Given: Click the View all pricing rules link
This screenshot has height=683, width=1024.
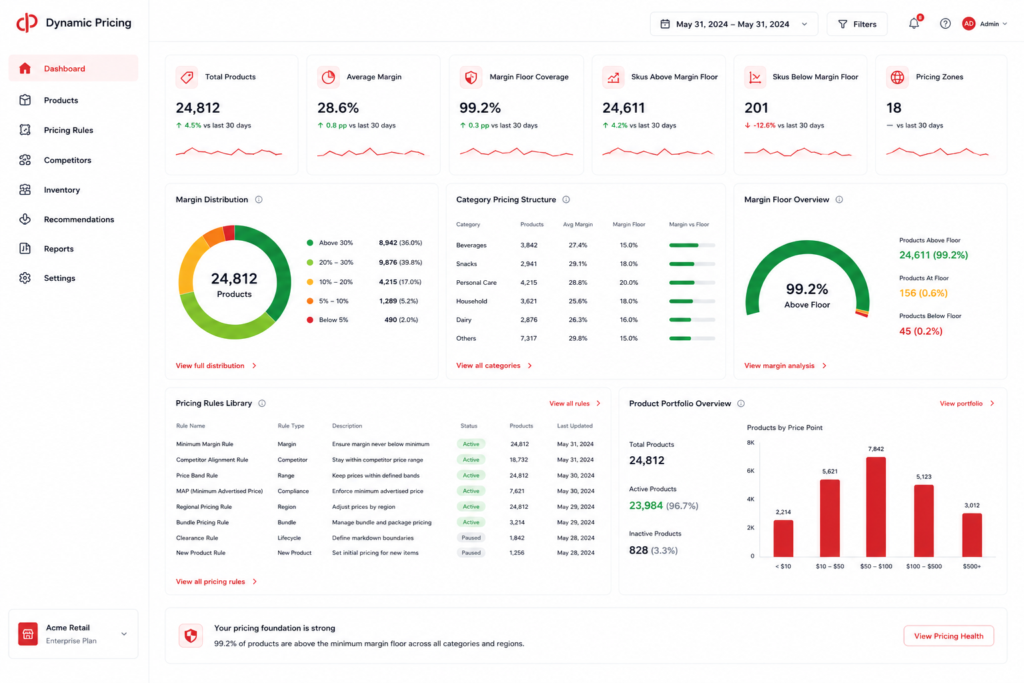Looking at the screenshot, I should click(216, 582).
